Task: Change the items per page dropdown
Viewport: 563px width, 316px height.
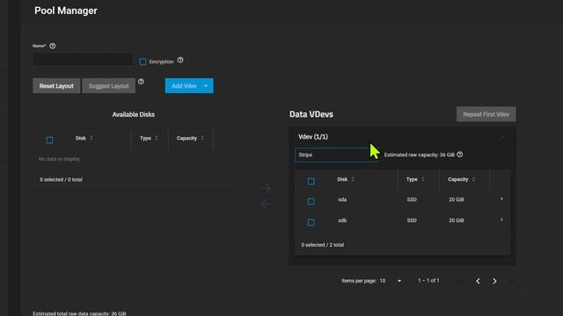Action: pyautogui.click(x=391, y=281)
